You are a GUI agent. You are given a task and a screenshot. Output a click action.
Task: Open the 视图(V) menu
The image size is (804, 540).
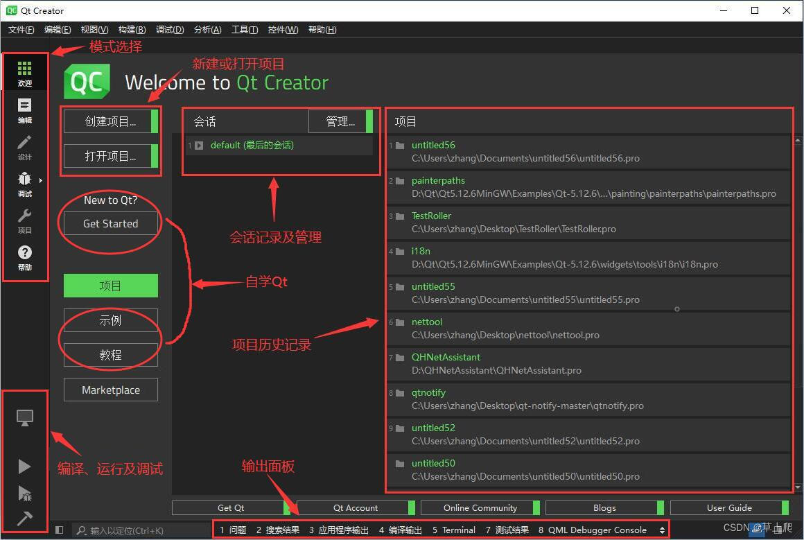point(94,30)
